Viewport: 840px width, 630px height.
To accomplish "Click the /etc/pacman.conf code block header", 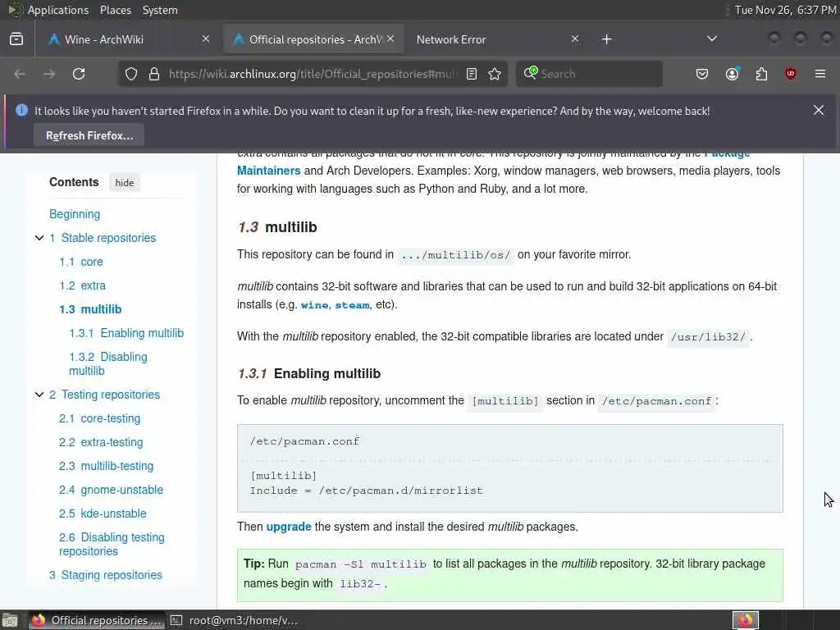I will point(304,441).
